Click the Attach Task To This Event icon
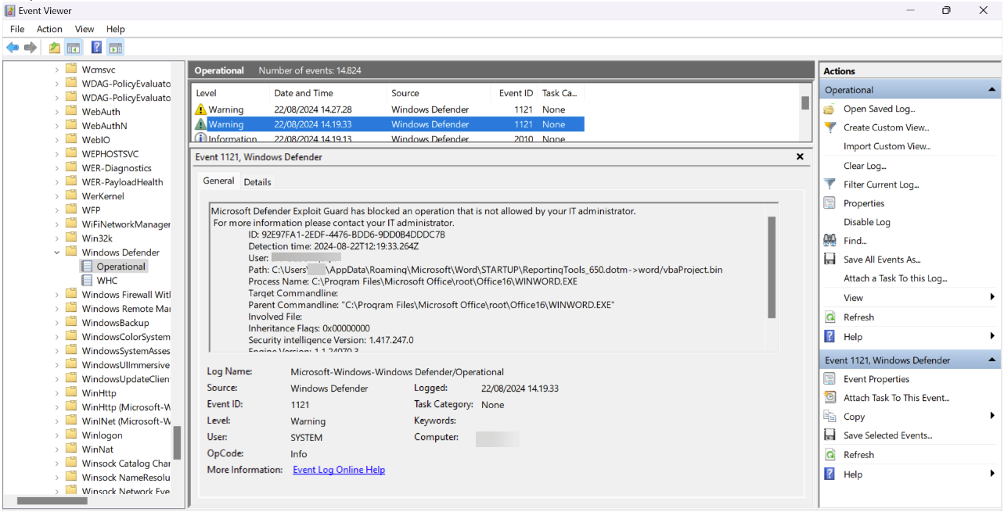1004x512 pixels. [830, 398]
